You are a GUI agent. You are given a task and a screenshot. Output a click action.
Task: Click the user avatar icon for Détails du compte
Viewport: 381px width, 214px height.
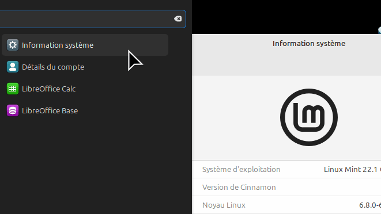pyautogui.click(x=13, y=67)
